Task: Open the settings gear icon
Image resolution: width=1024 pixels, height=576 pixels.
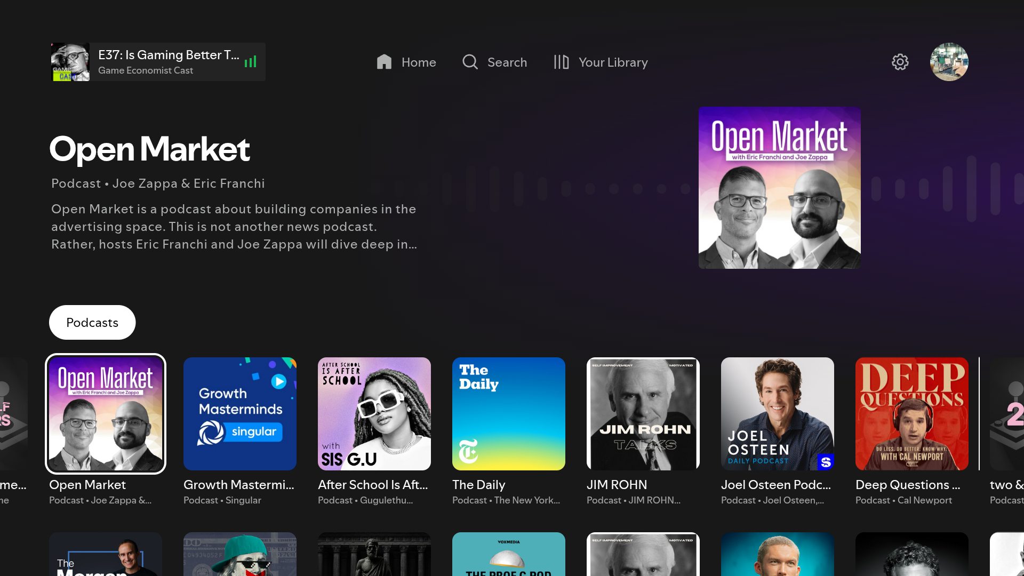Action: 900,62
